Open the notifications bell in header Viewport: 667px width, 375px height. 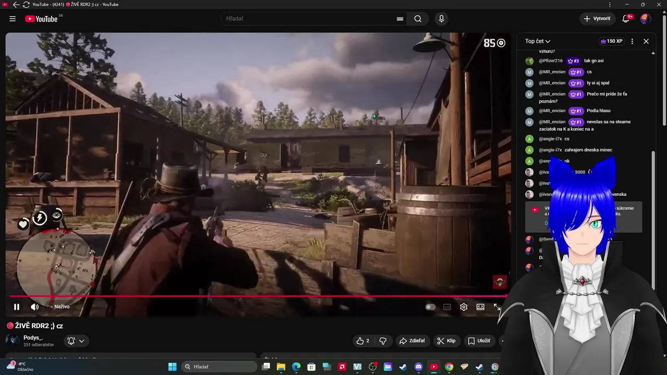click(626, 19)
